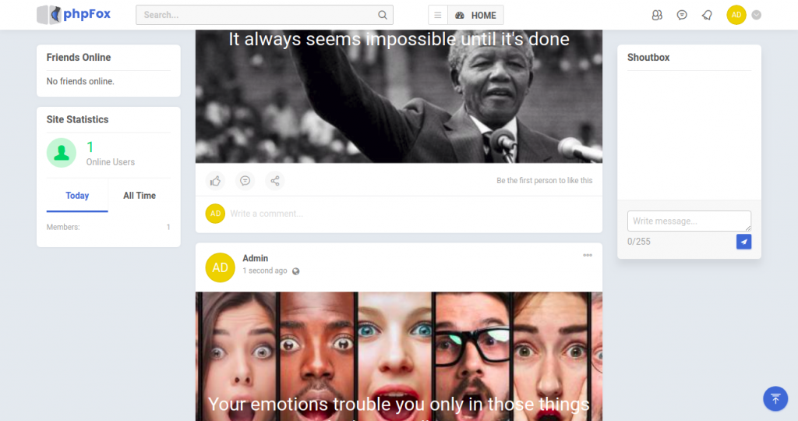798x421 pixels.
Task: Focus the Write a comment field
Action: pos(411,214)
